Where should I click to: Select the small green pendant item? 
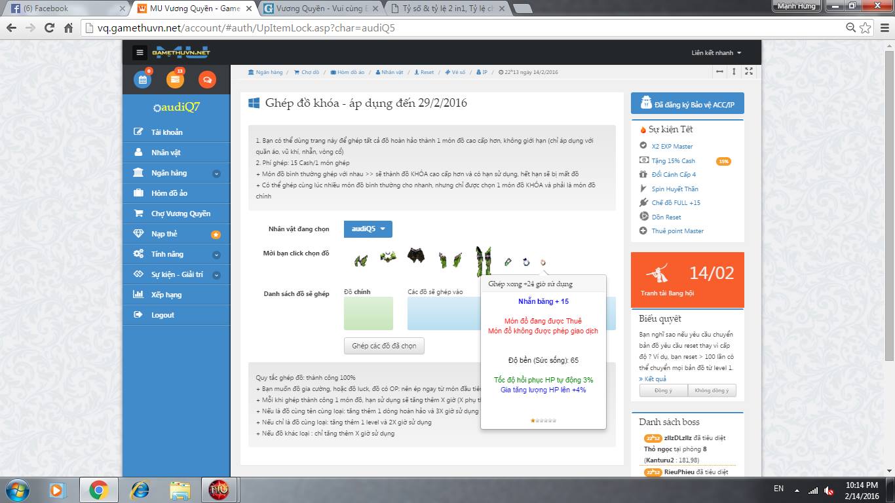[x=508, y=262]
